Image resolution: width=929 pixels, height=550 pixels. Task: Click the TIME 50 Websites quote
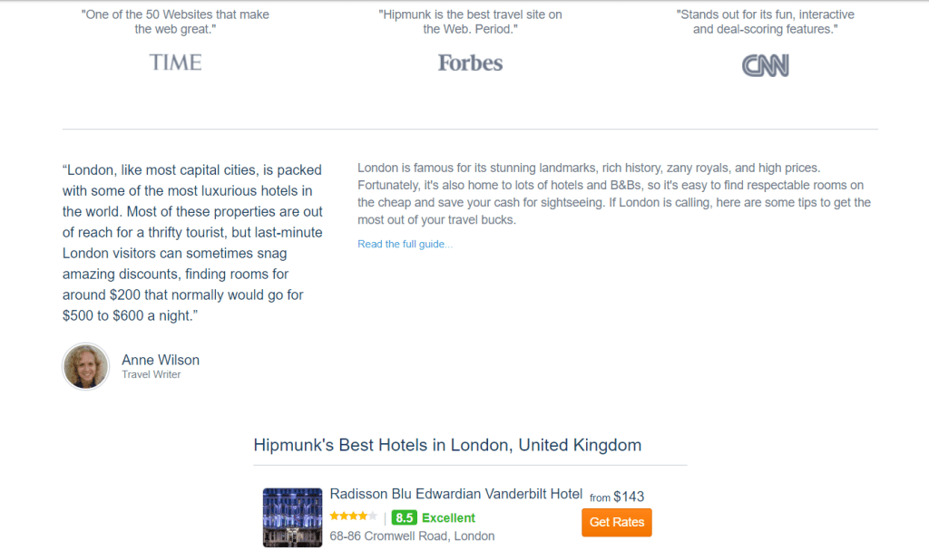pyautogui.click(x=175, y=22)
